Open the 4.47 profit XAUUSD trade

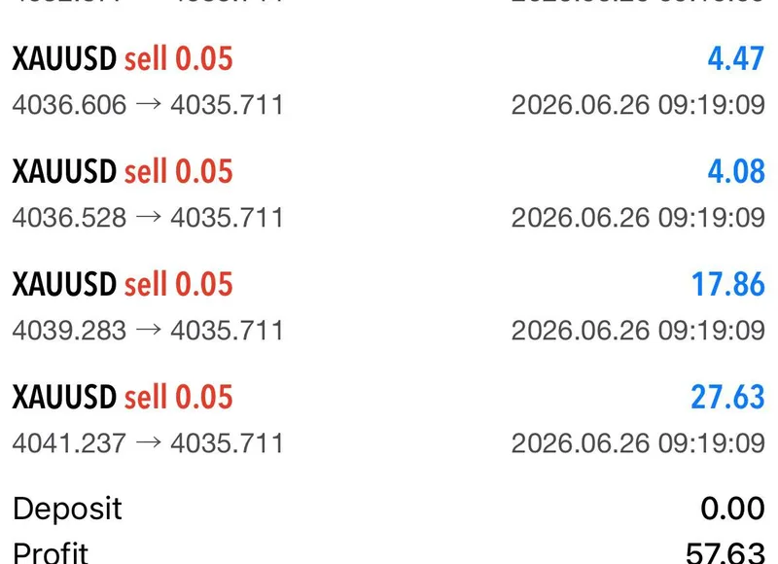[x=389, y=81]
